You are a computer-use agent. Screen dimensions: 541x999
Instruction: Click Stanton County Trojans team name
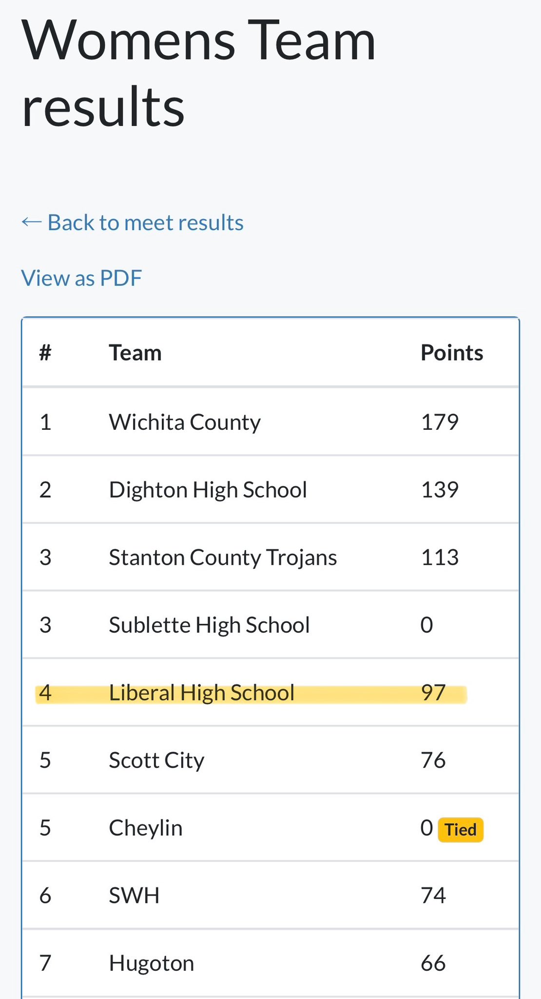tap(223, 558)
